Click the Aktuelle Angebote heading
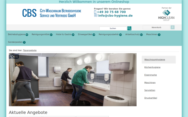The width and height of the screenshot is (188, 117). coord(28,112)
